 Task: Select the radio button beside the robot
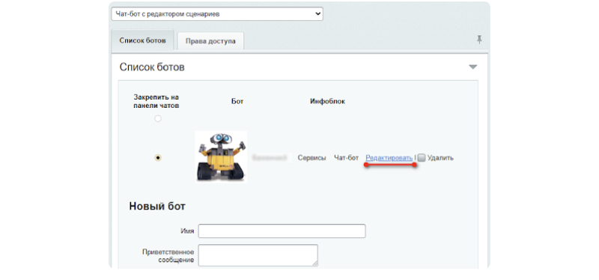click(158, 157)
